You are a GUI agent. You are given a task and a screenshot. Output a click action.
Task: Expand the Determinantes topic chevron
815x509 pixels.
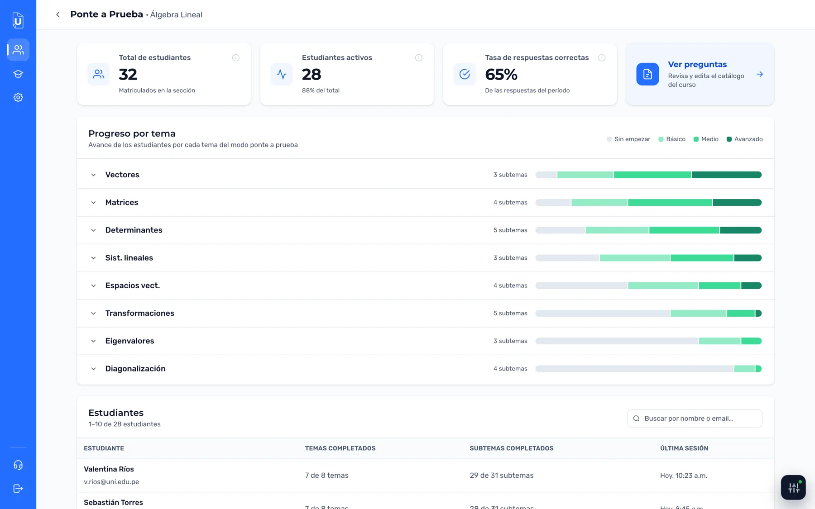[93, 230]
